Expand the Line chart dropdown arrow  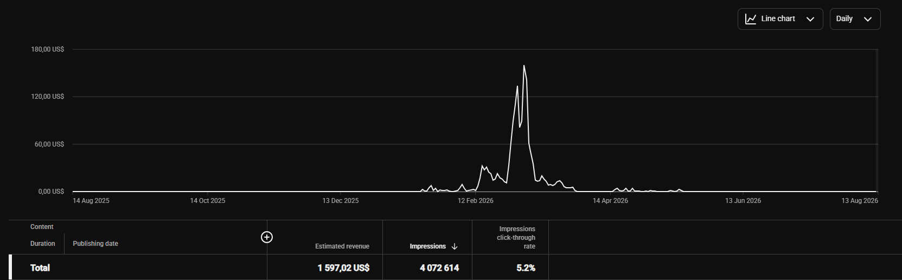[810, 19]
